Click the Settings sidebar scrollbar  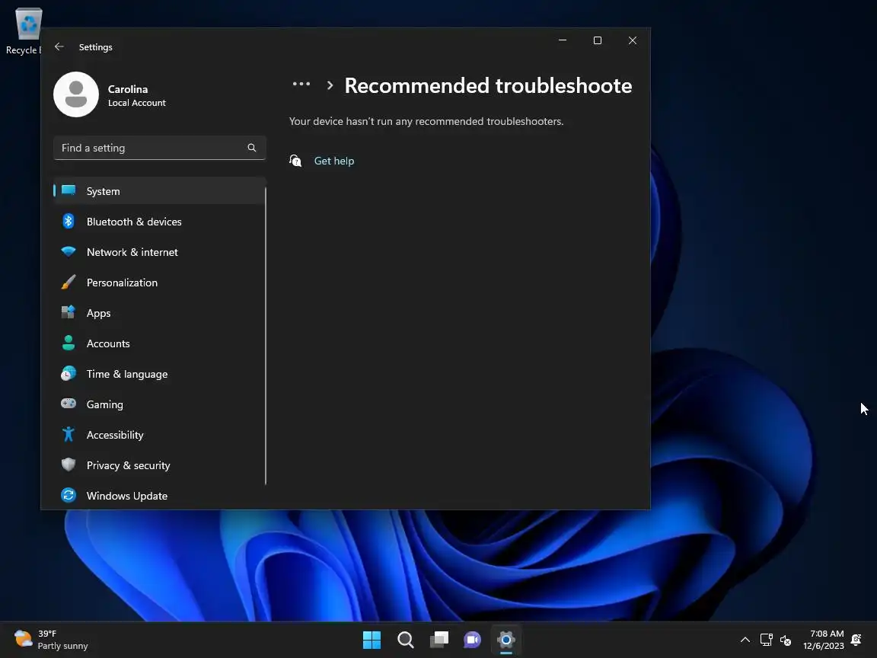coord(265,336)
